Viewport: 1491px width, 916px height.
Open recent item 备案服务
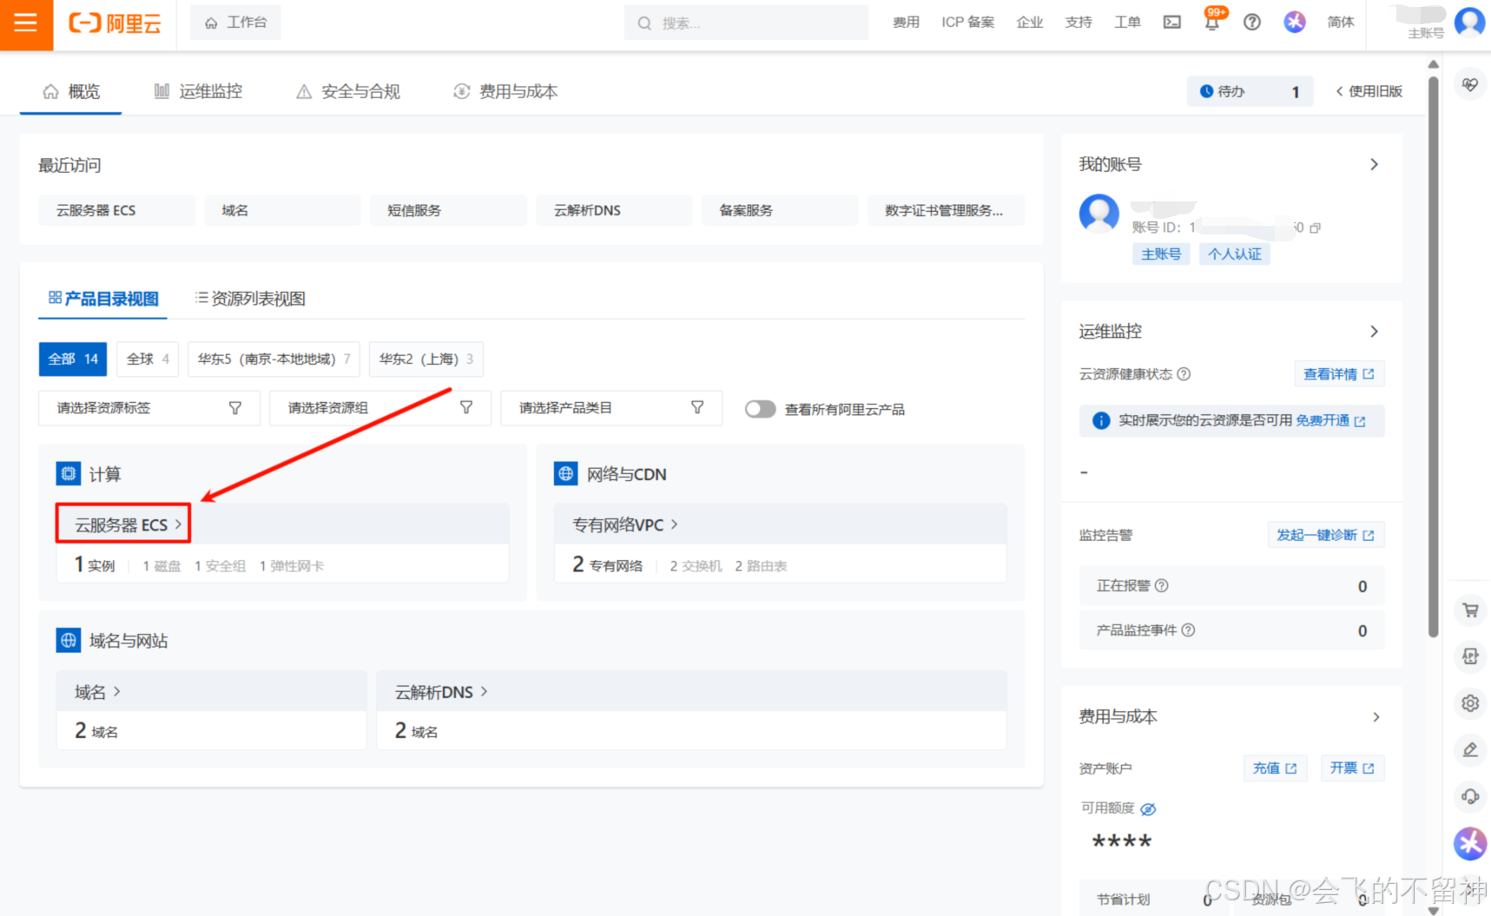pyautogui.click(x=780, y=210)
